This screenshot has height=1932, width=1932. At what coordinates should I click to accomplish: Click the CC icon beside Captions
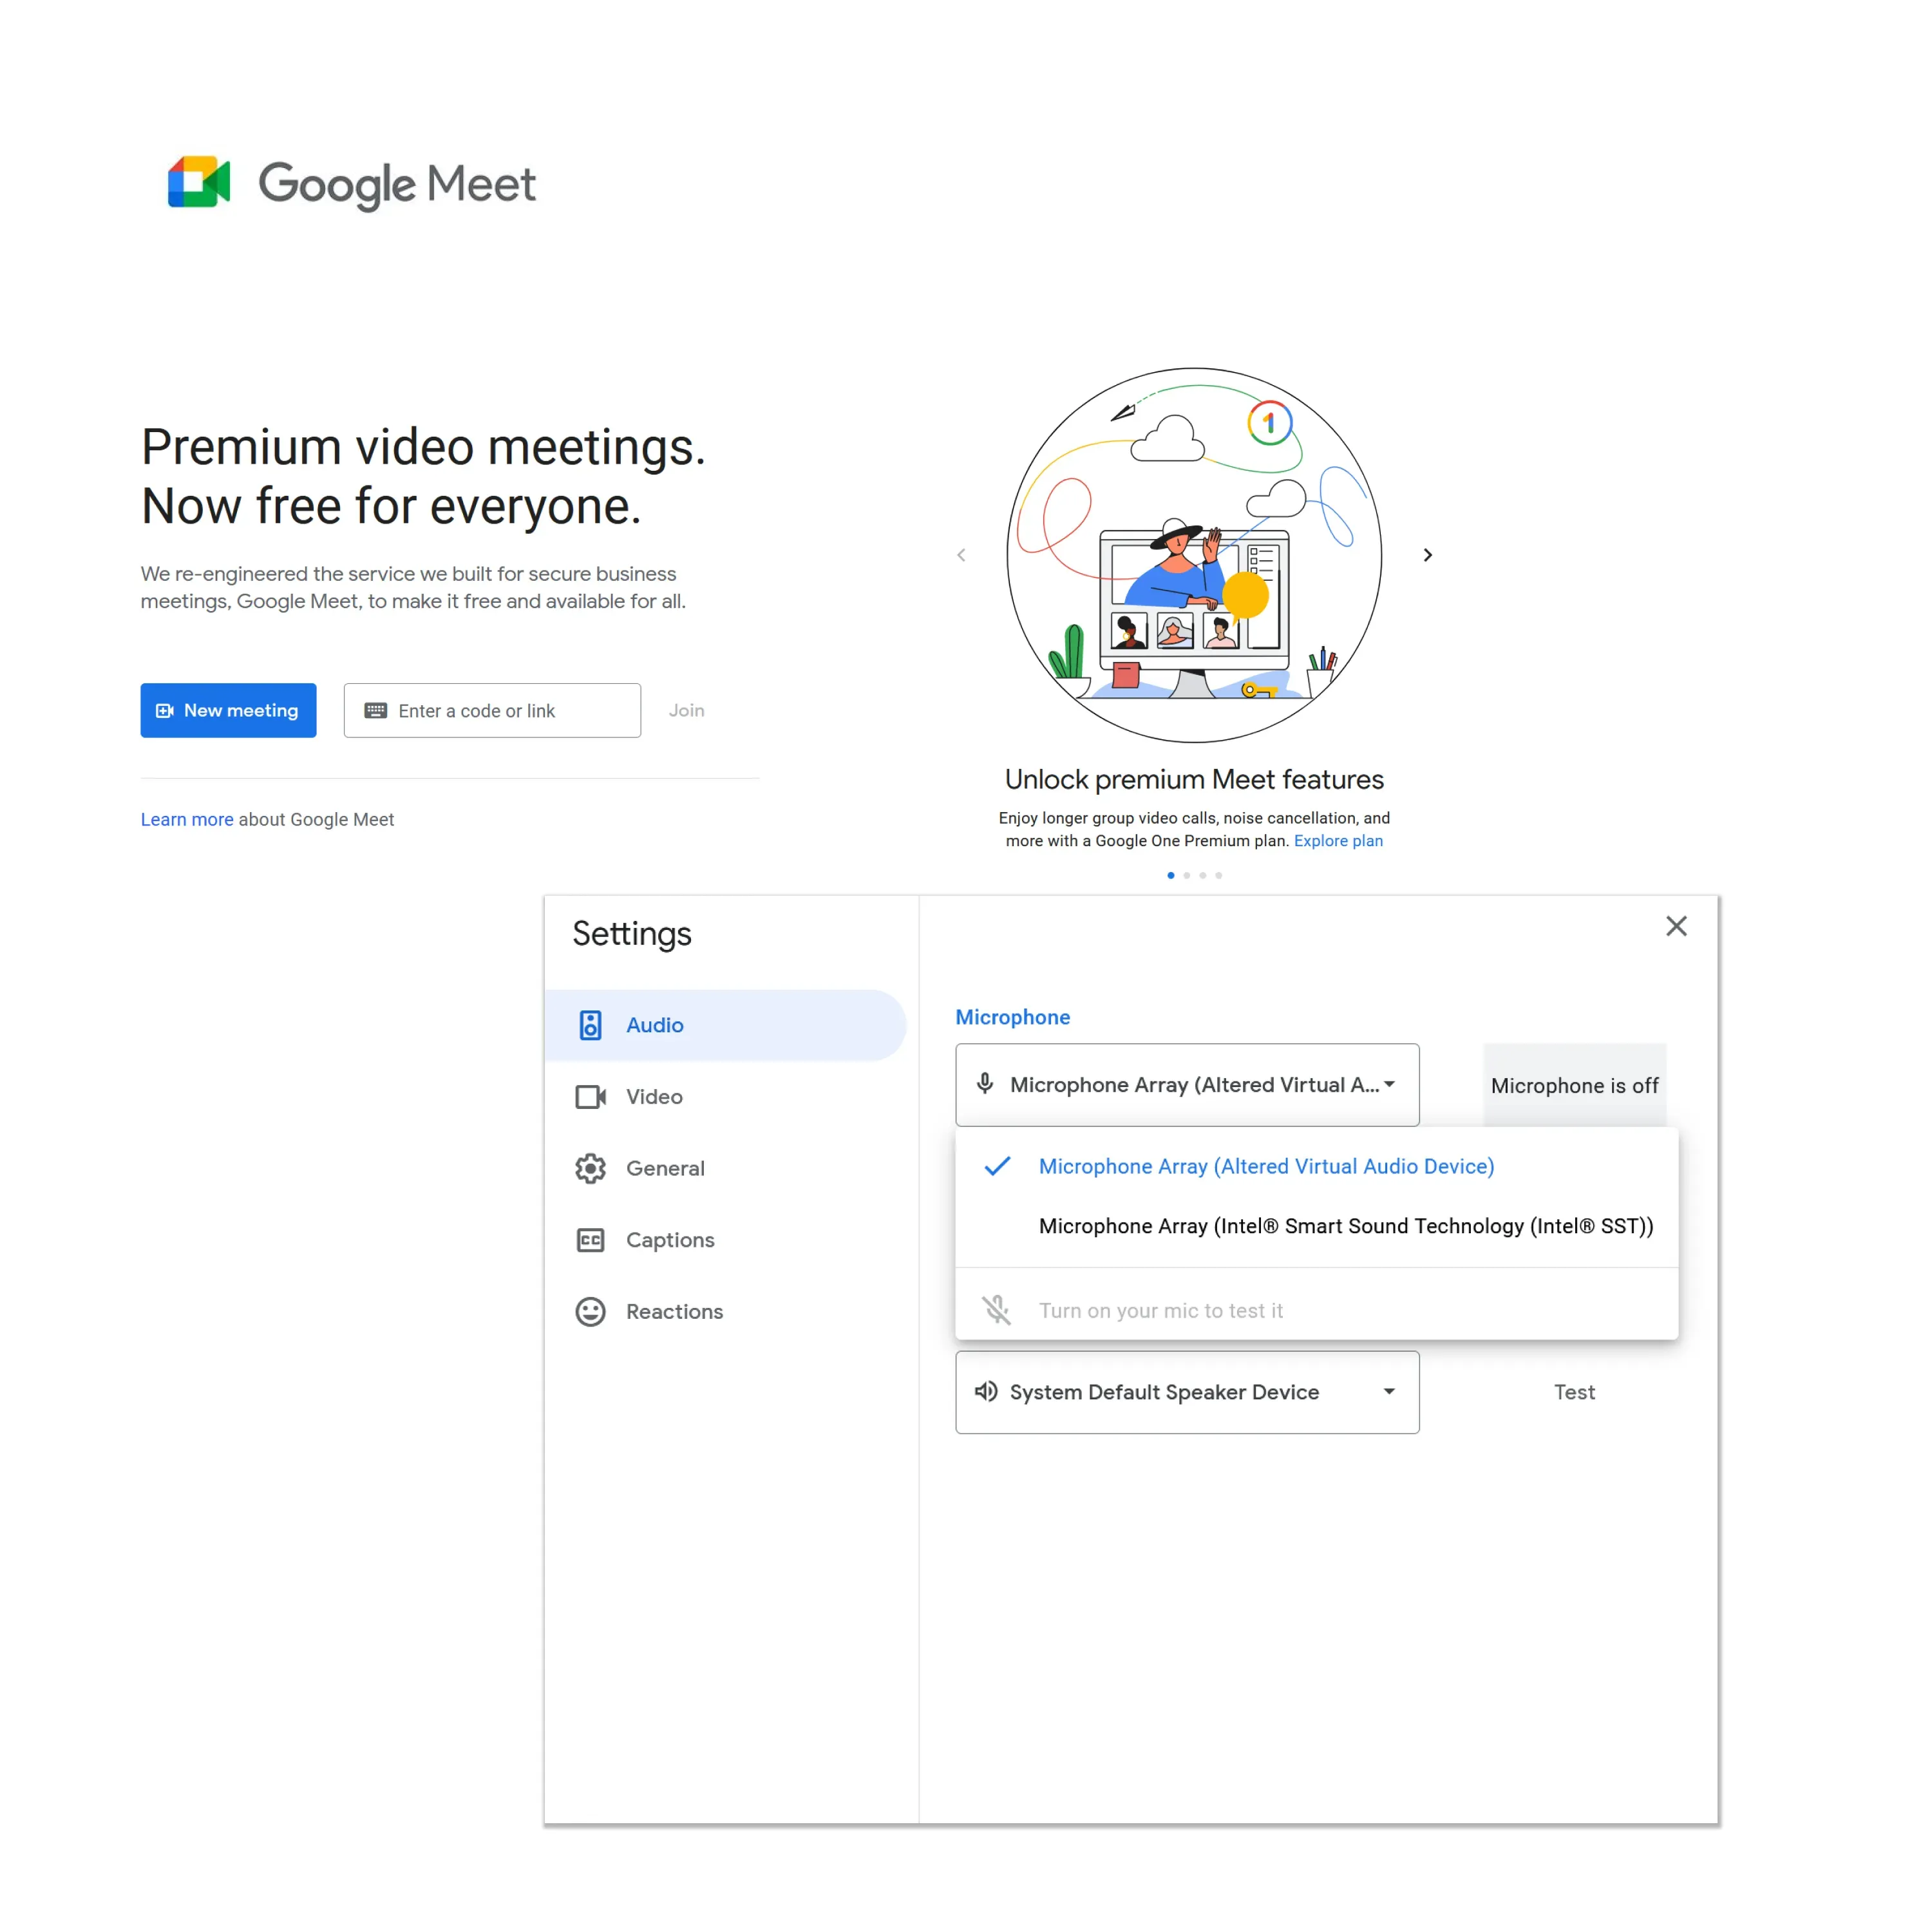coord(590,1240)
